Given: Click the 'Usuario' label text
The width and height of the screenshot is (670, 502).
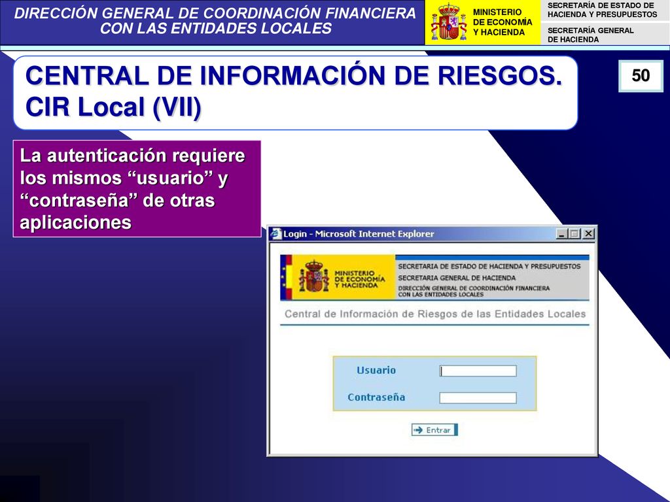Looking at the screenshot, I should 376,370.
